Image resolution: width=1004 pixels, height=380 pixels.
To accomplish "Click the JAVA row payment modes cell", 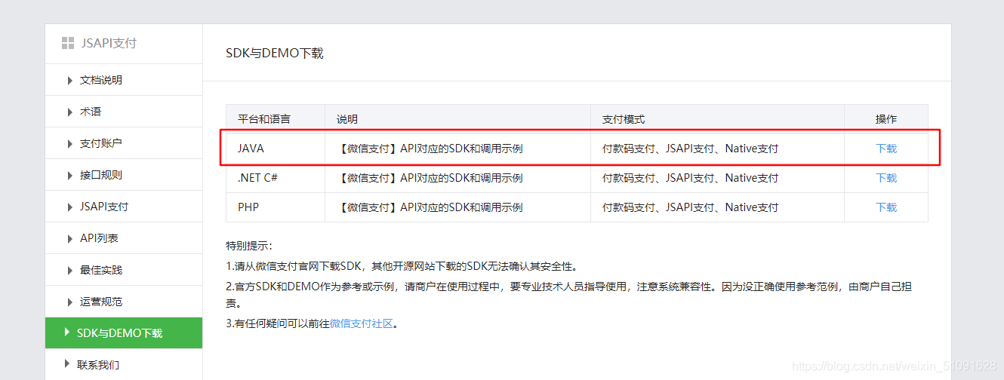I will coord(718,149).
